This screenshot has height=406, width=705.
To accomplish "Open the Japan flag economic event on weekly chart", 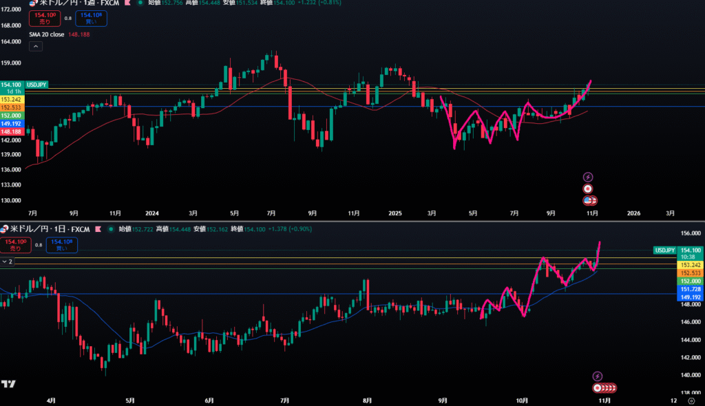I will (x=588, y=189).
